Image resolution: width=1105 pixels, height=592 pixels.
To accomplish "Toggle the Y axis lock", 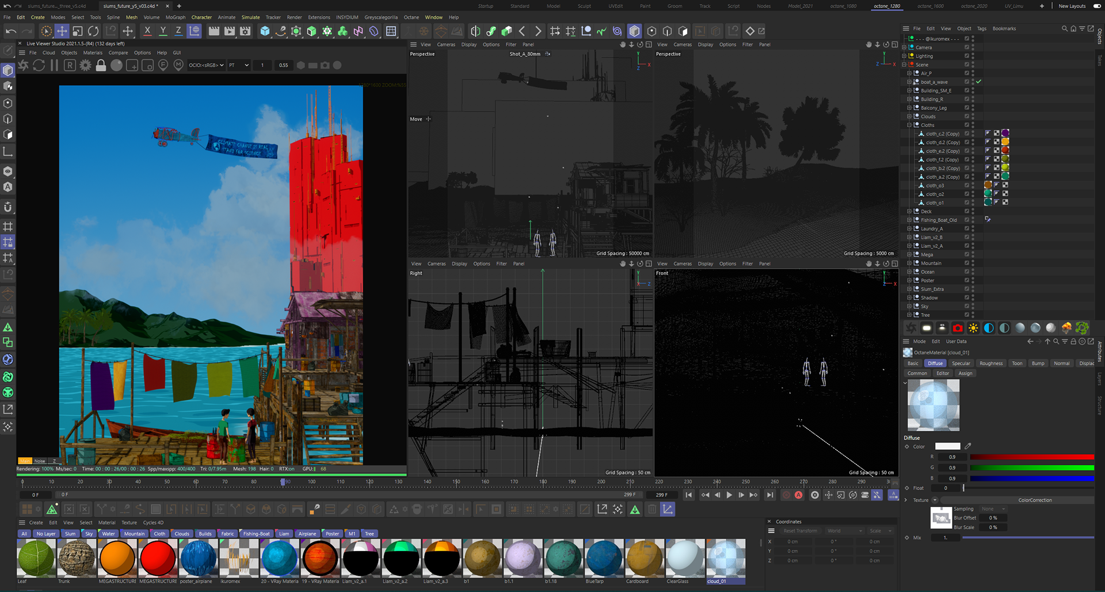I will click(163, 31).
